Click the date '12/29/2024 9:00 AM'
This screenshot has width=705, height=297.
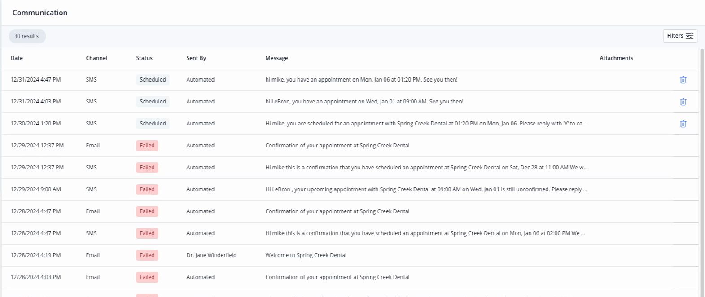pyautogui.click(x=35, y=189)
